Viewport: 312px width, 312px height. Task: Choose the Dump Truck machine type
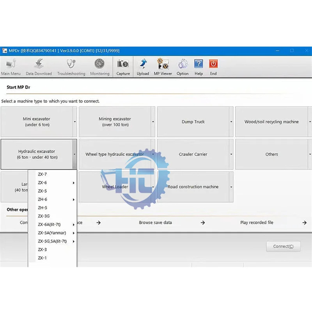[x=193, y=122]
